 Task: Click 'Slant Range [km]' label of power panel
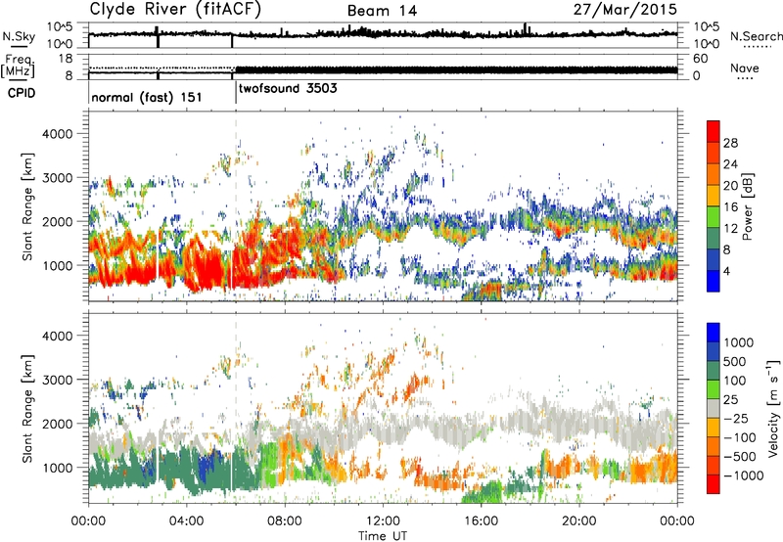pos(27,206)
